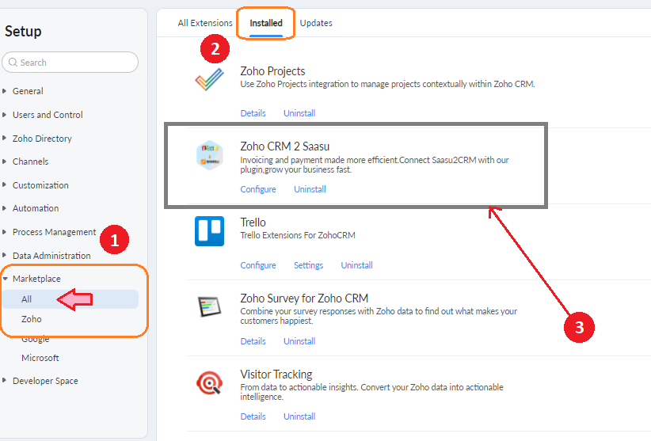Select Zoho under Marketplace

point(32,319)
